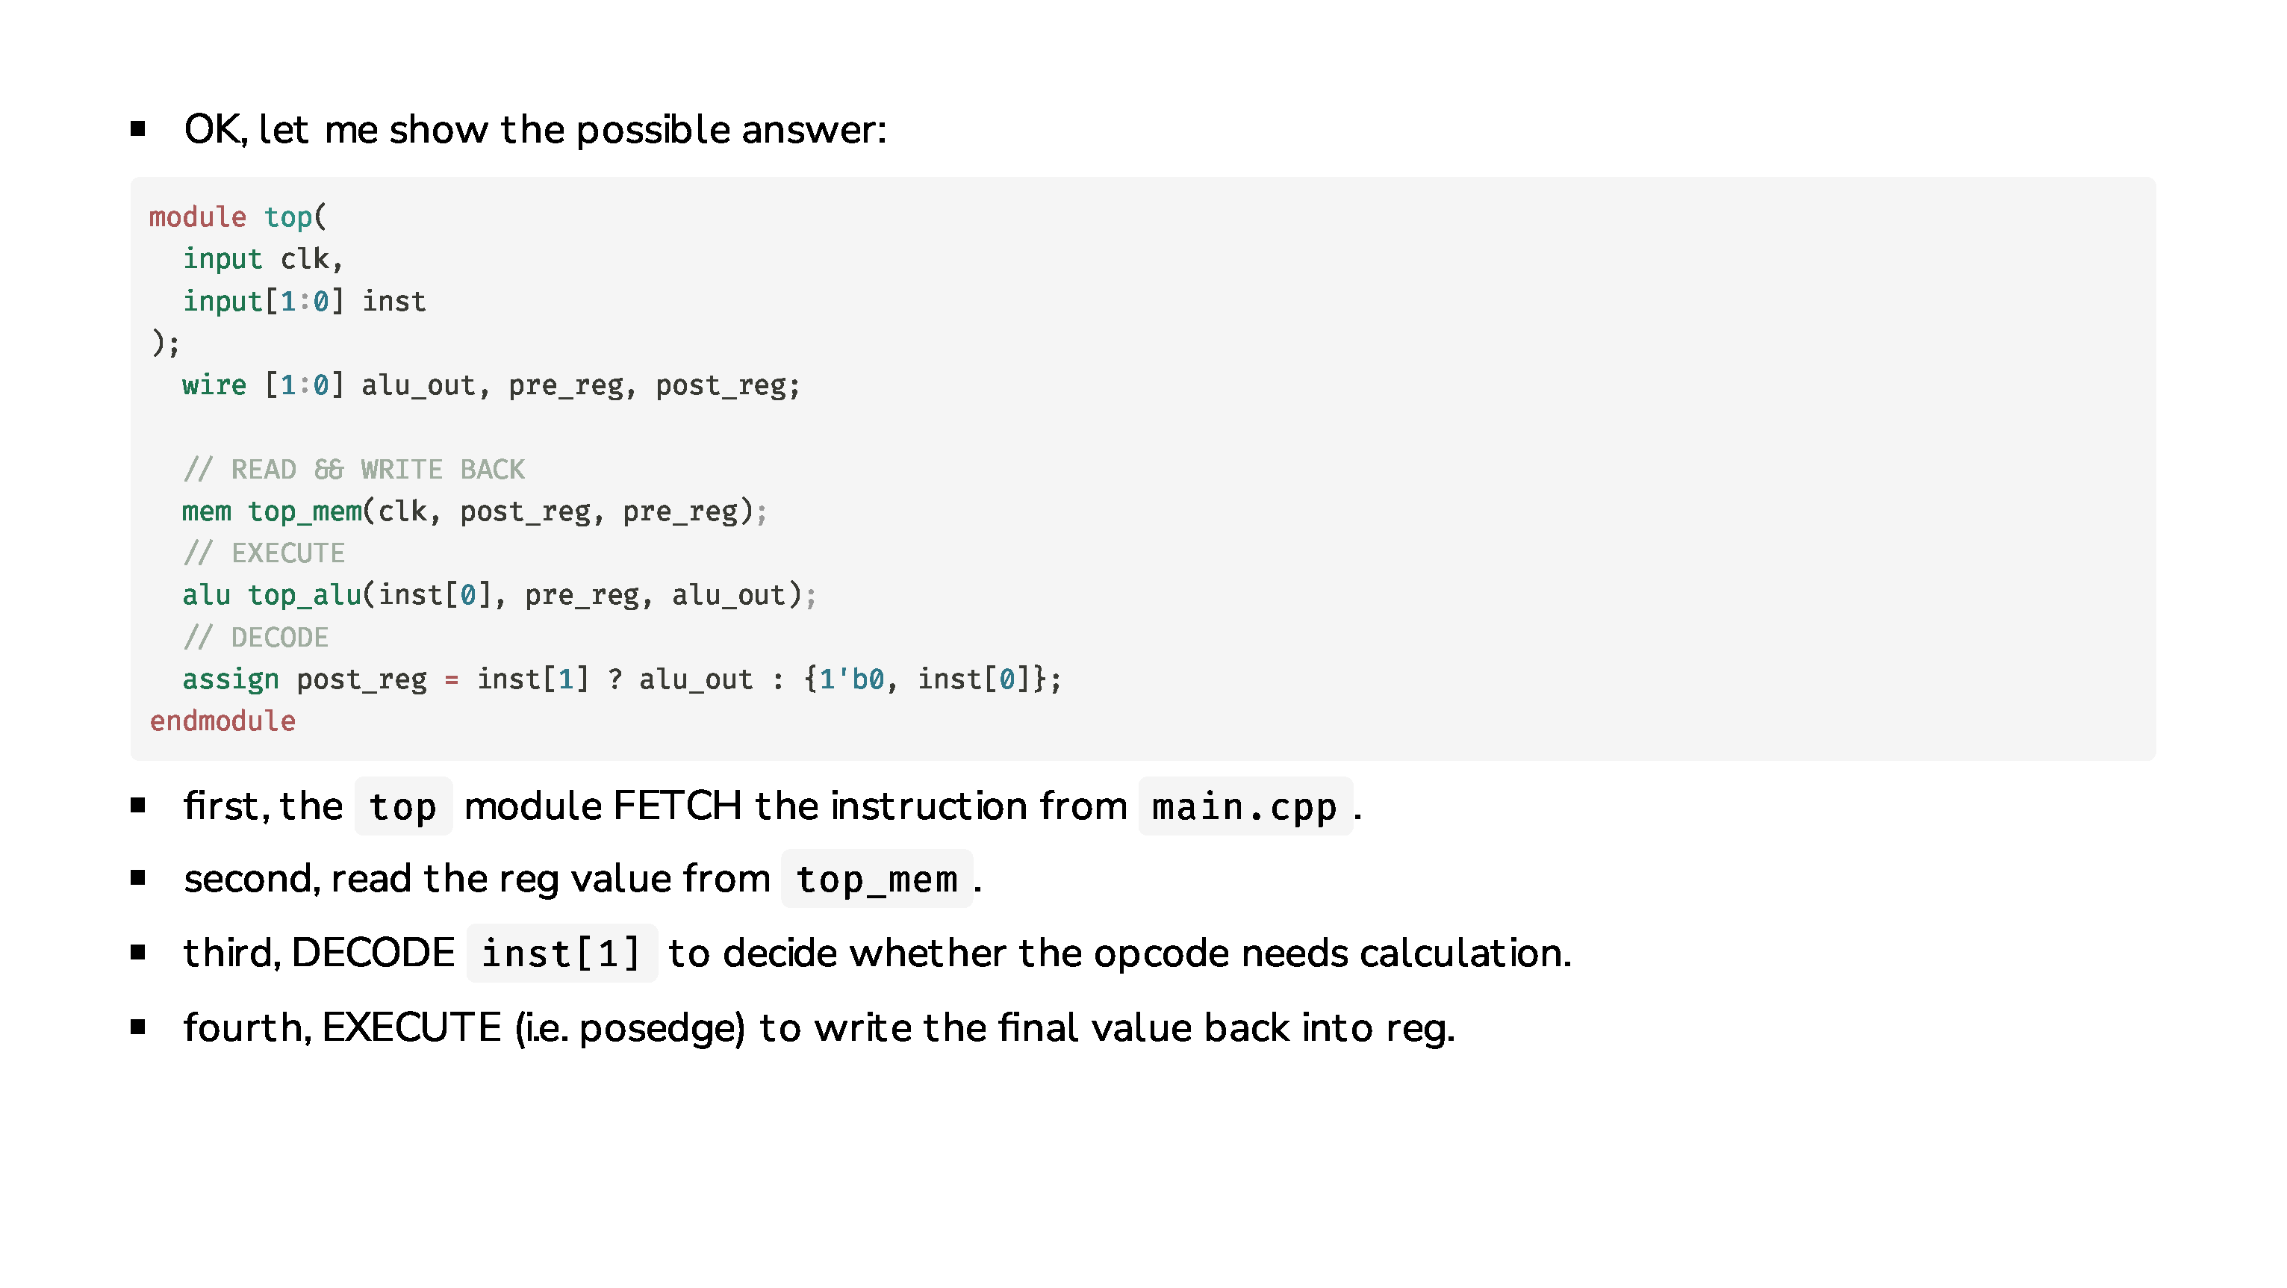Screen dimensions: 2287x1288
Task: Click the '// EXECUTE' comment line
Action: point(264,553)
